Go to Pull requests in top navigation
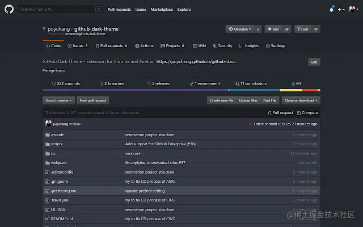The image size is (363, 227). (119, 10)
